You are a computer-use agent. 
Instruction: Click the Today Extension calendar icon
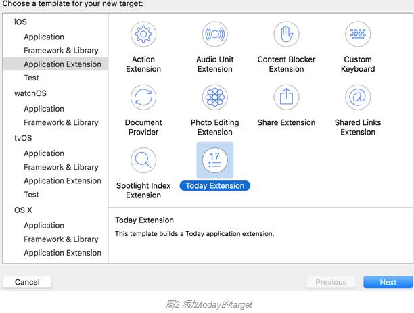(x=215, y=161)
